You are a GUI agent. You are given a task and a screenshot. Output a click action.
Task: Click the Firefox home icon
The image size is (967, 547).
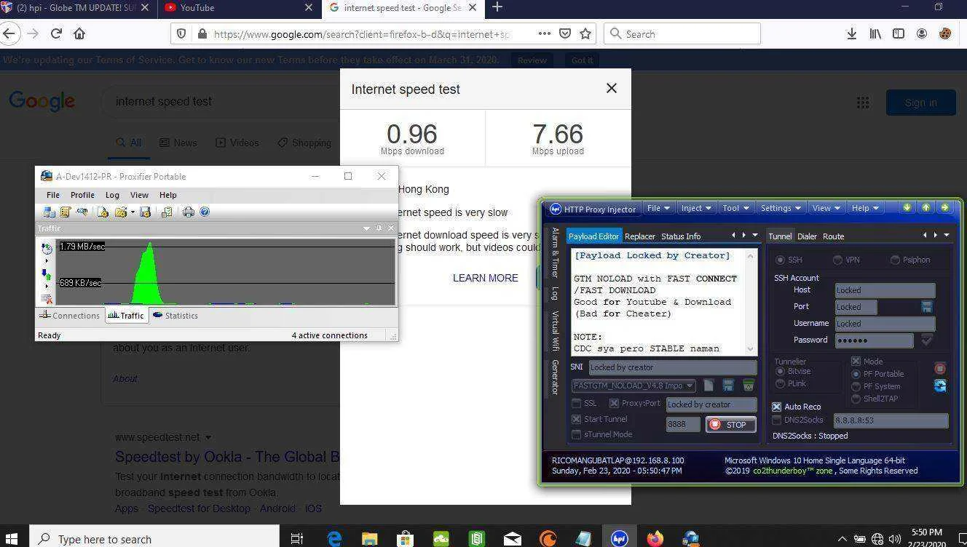tap(79, 33)
